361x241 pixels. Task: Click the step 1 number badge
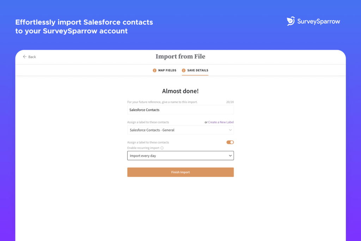click(x=154, y=70)
